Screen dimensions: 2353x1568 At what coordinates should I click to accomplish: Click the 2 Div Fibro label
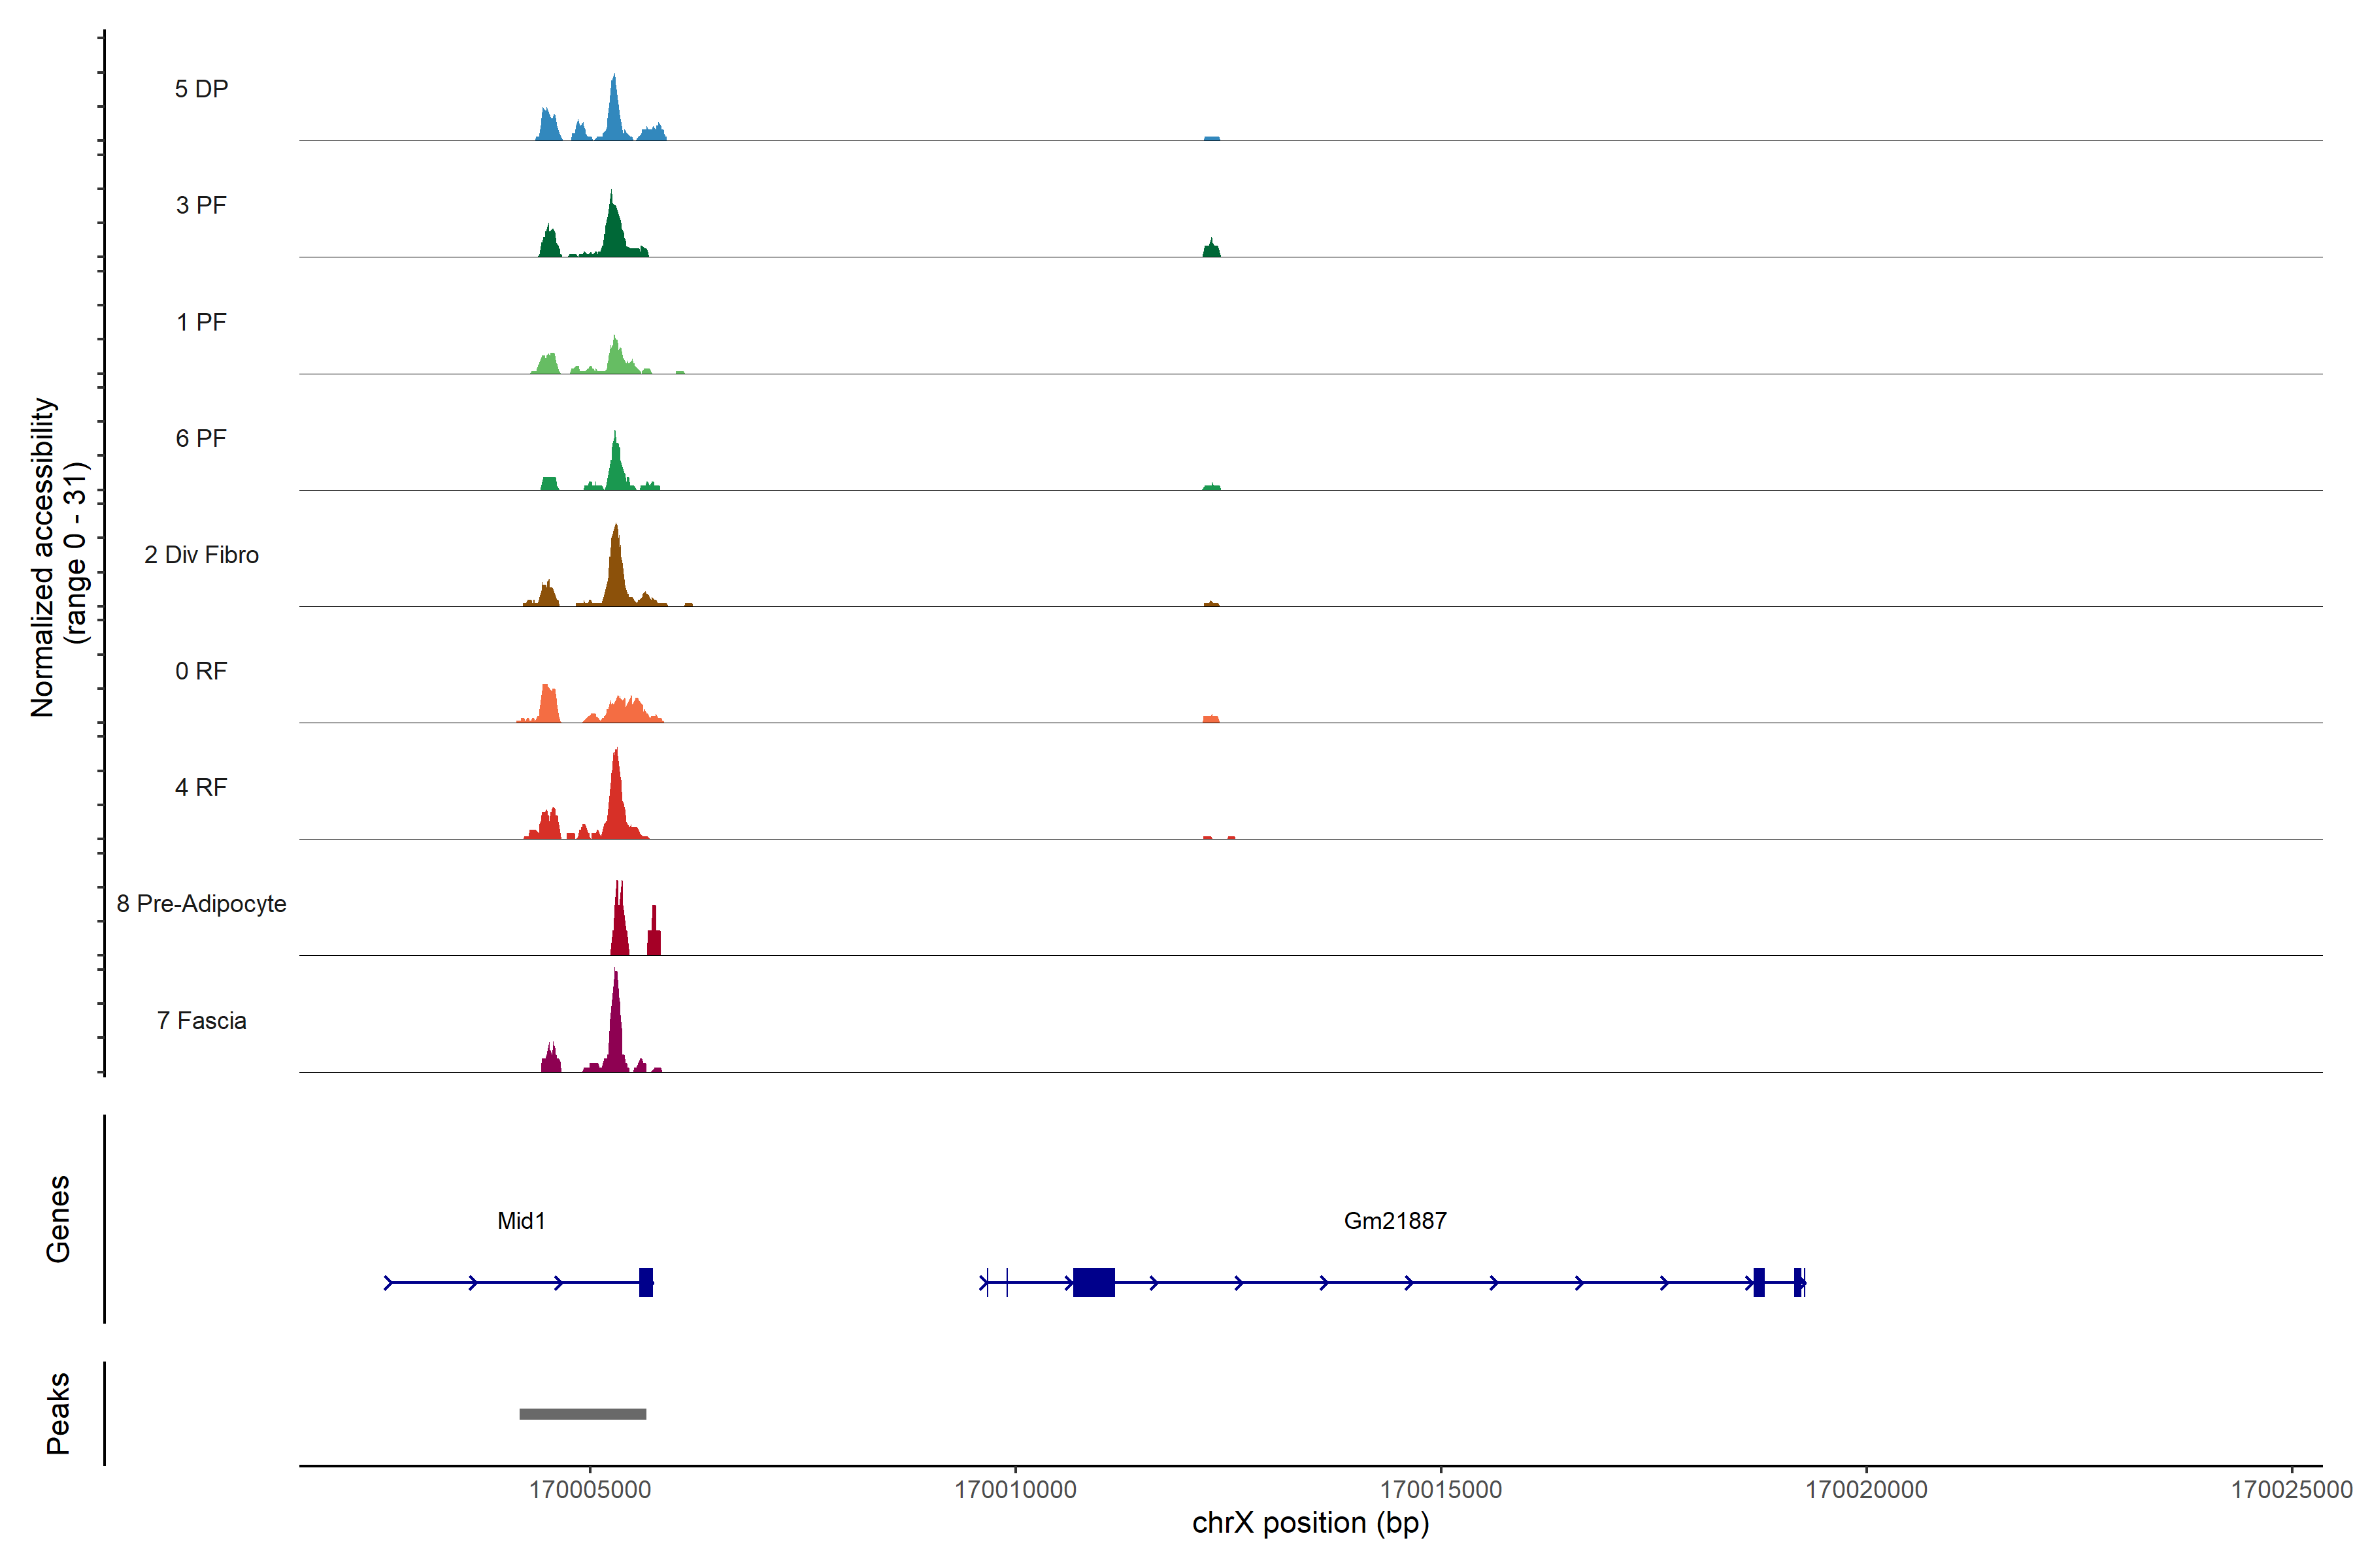tap(201, 555)
